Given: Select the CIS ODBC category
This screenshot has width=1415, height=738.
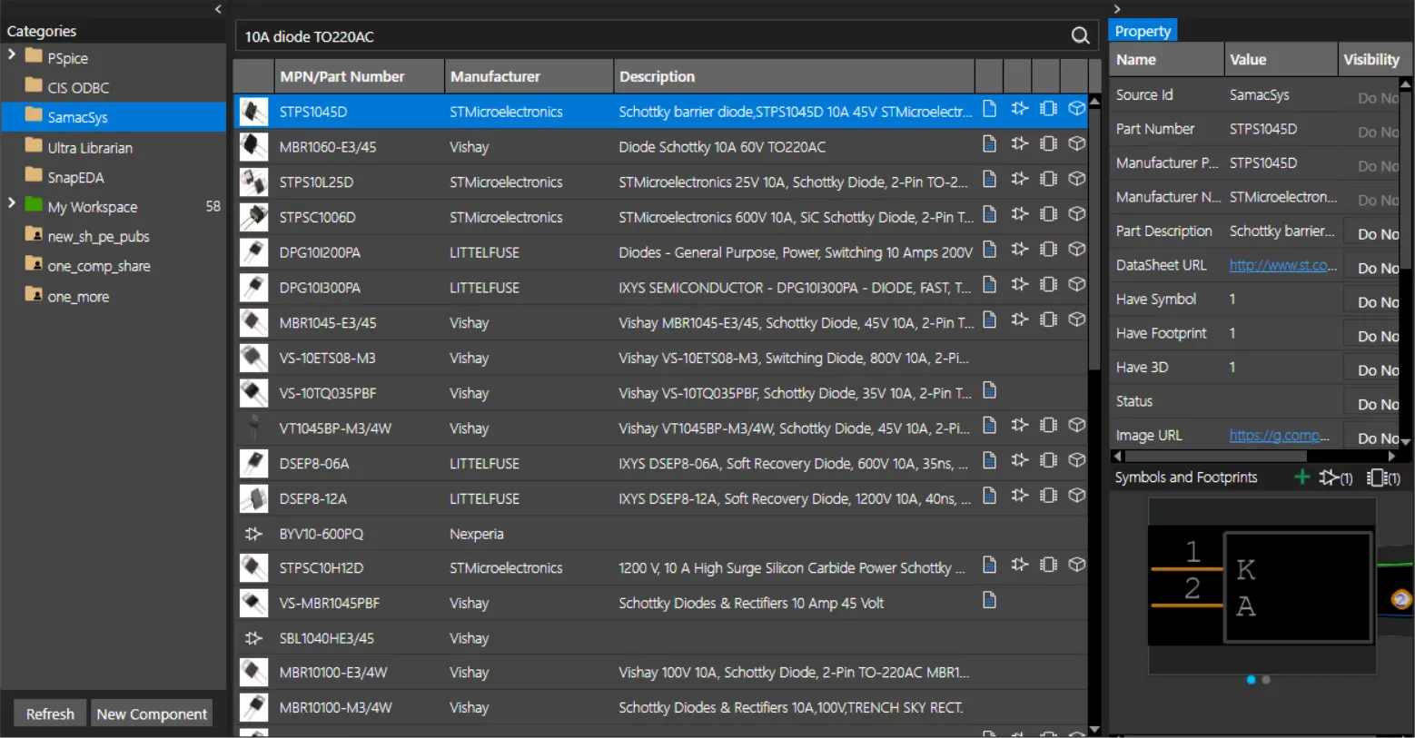Looking at the screenshot, I should 78,88.
